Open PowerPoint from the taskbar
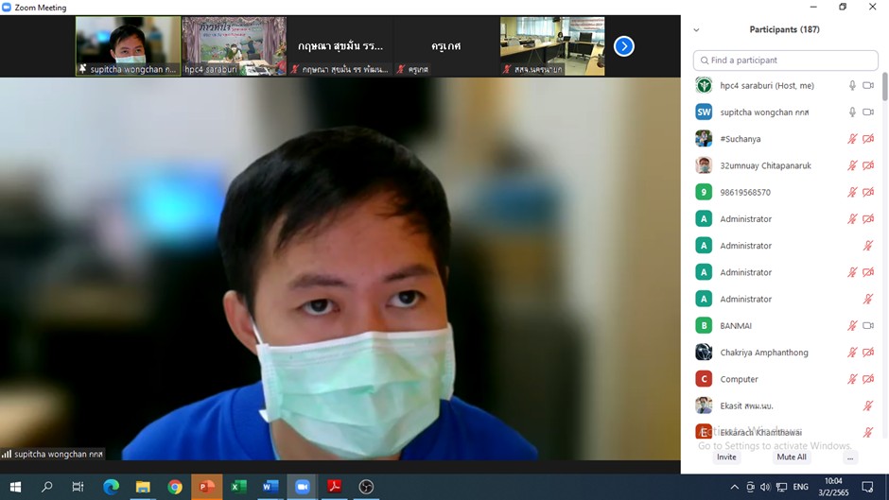 [x=206, y=487]
